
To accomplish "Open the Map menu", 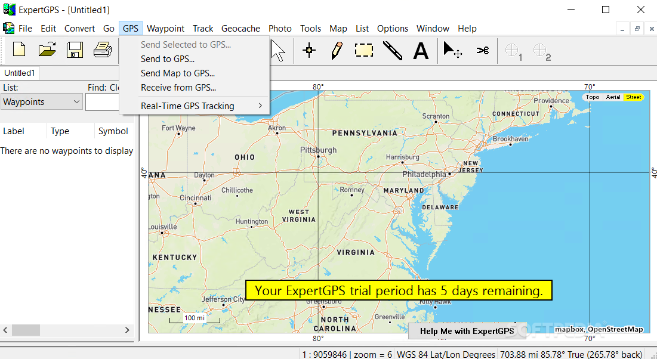I will [x=338, y=29].
